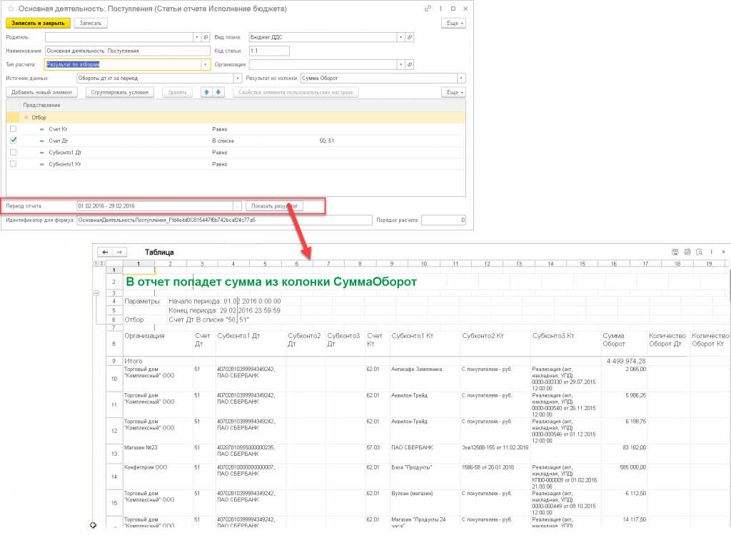Screen dimensions: 731x535
Task: Click Добавить новый элемент
Action: [x=41, y=92]
